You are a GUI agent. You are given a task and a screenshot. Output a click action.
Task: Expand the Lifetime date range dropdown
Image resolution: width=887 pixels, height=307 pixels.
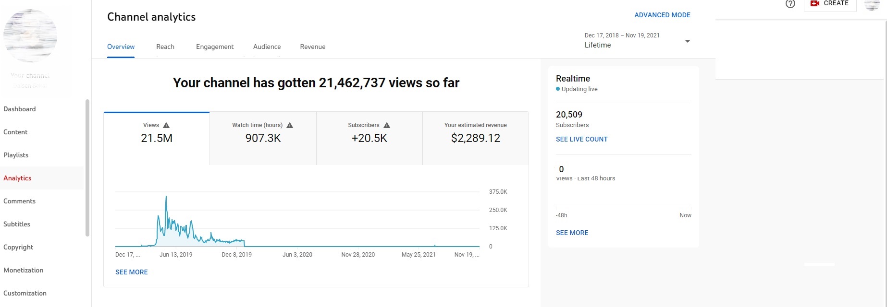point(638,41)
